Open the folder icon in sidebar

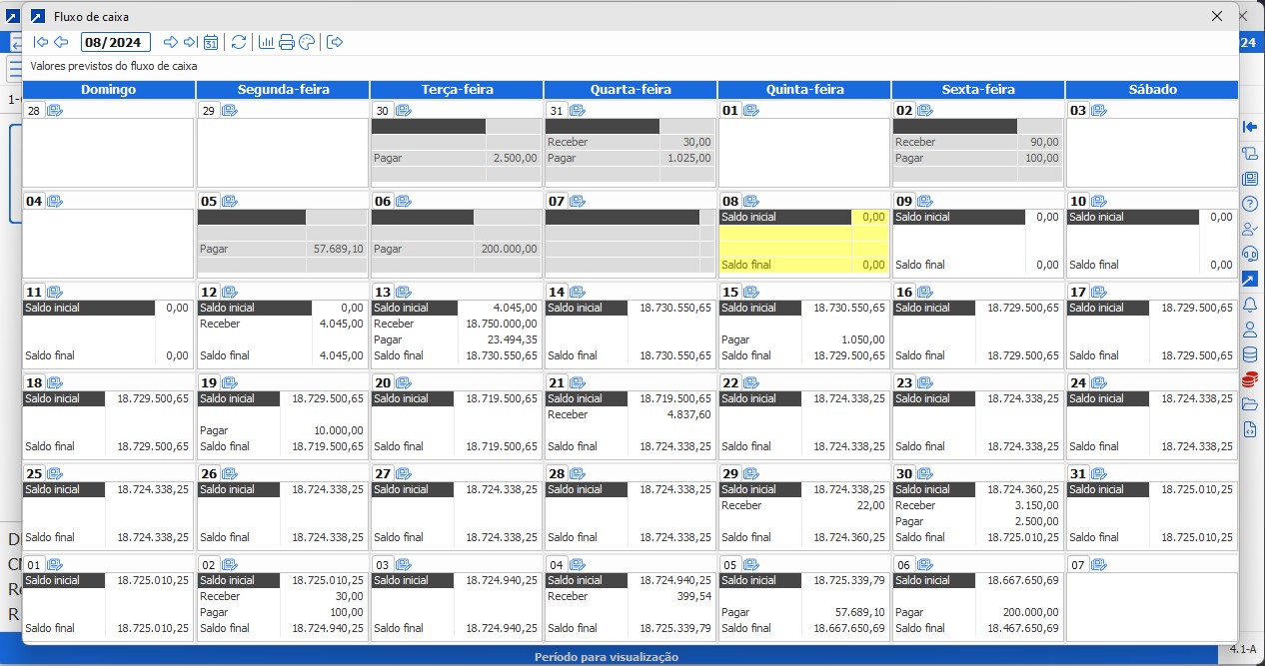[x=1249, y=404]
